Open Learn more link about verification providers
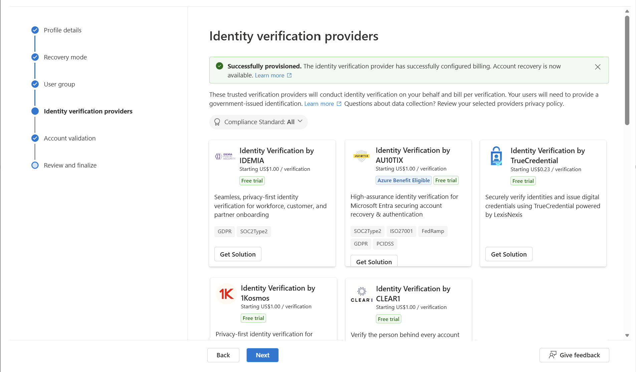Image resolution: width=636 pixels, height=372 pixels. point(319,104)
